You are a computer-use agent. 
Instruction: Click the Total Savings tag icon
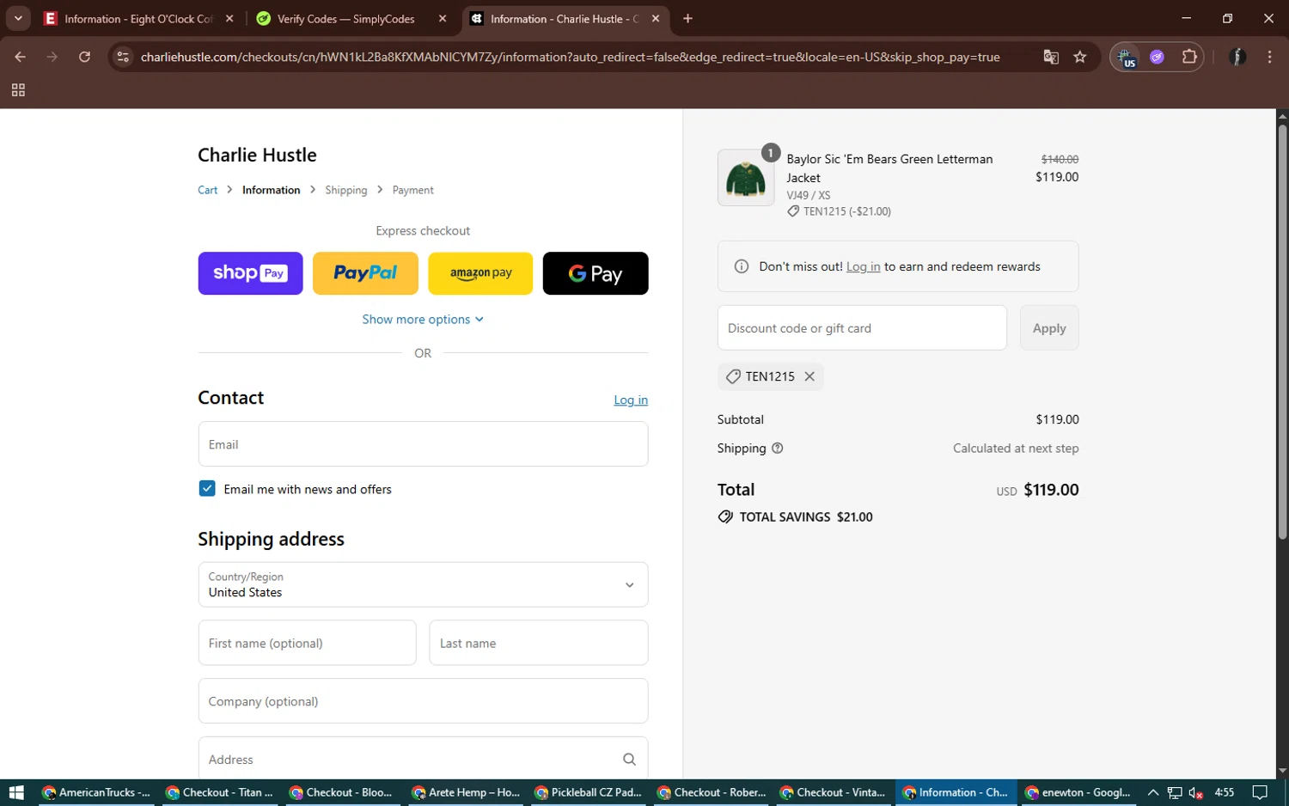725,517
